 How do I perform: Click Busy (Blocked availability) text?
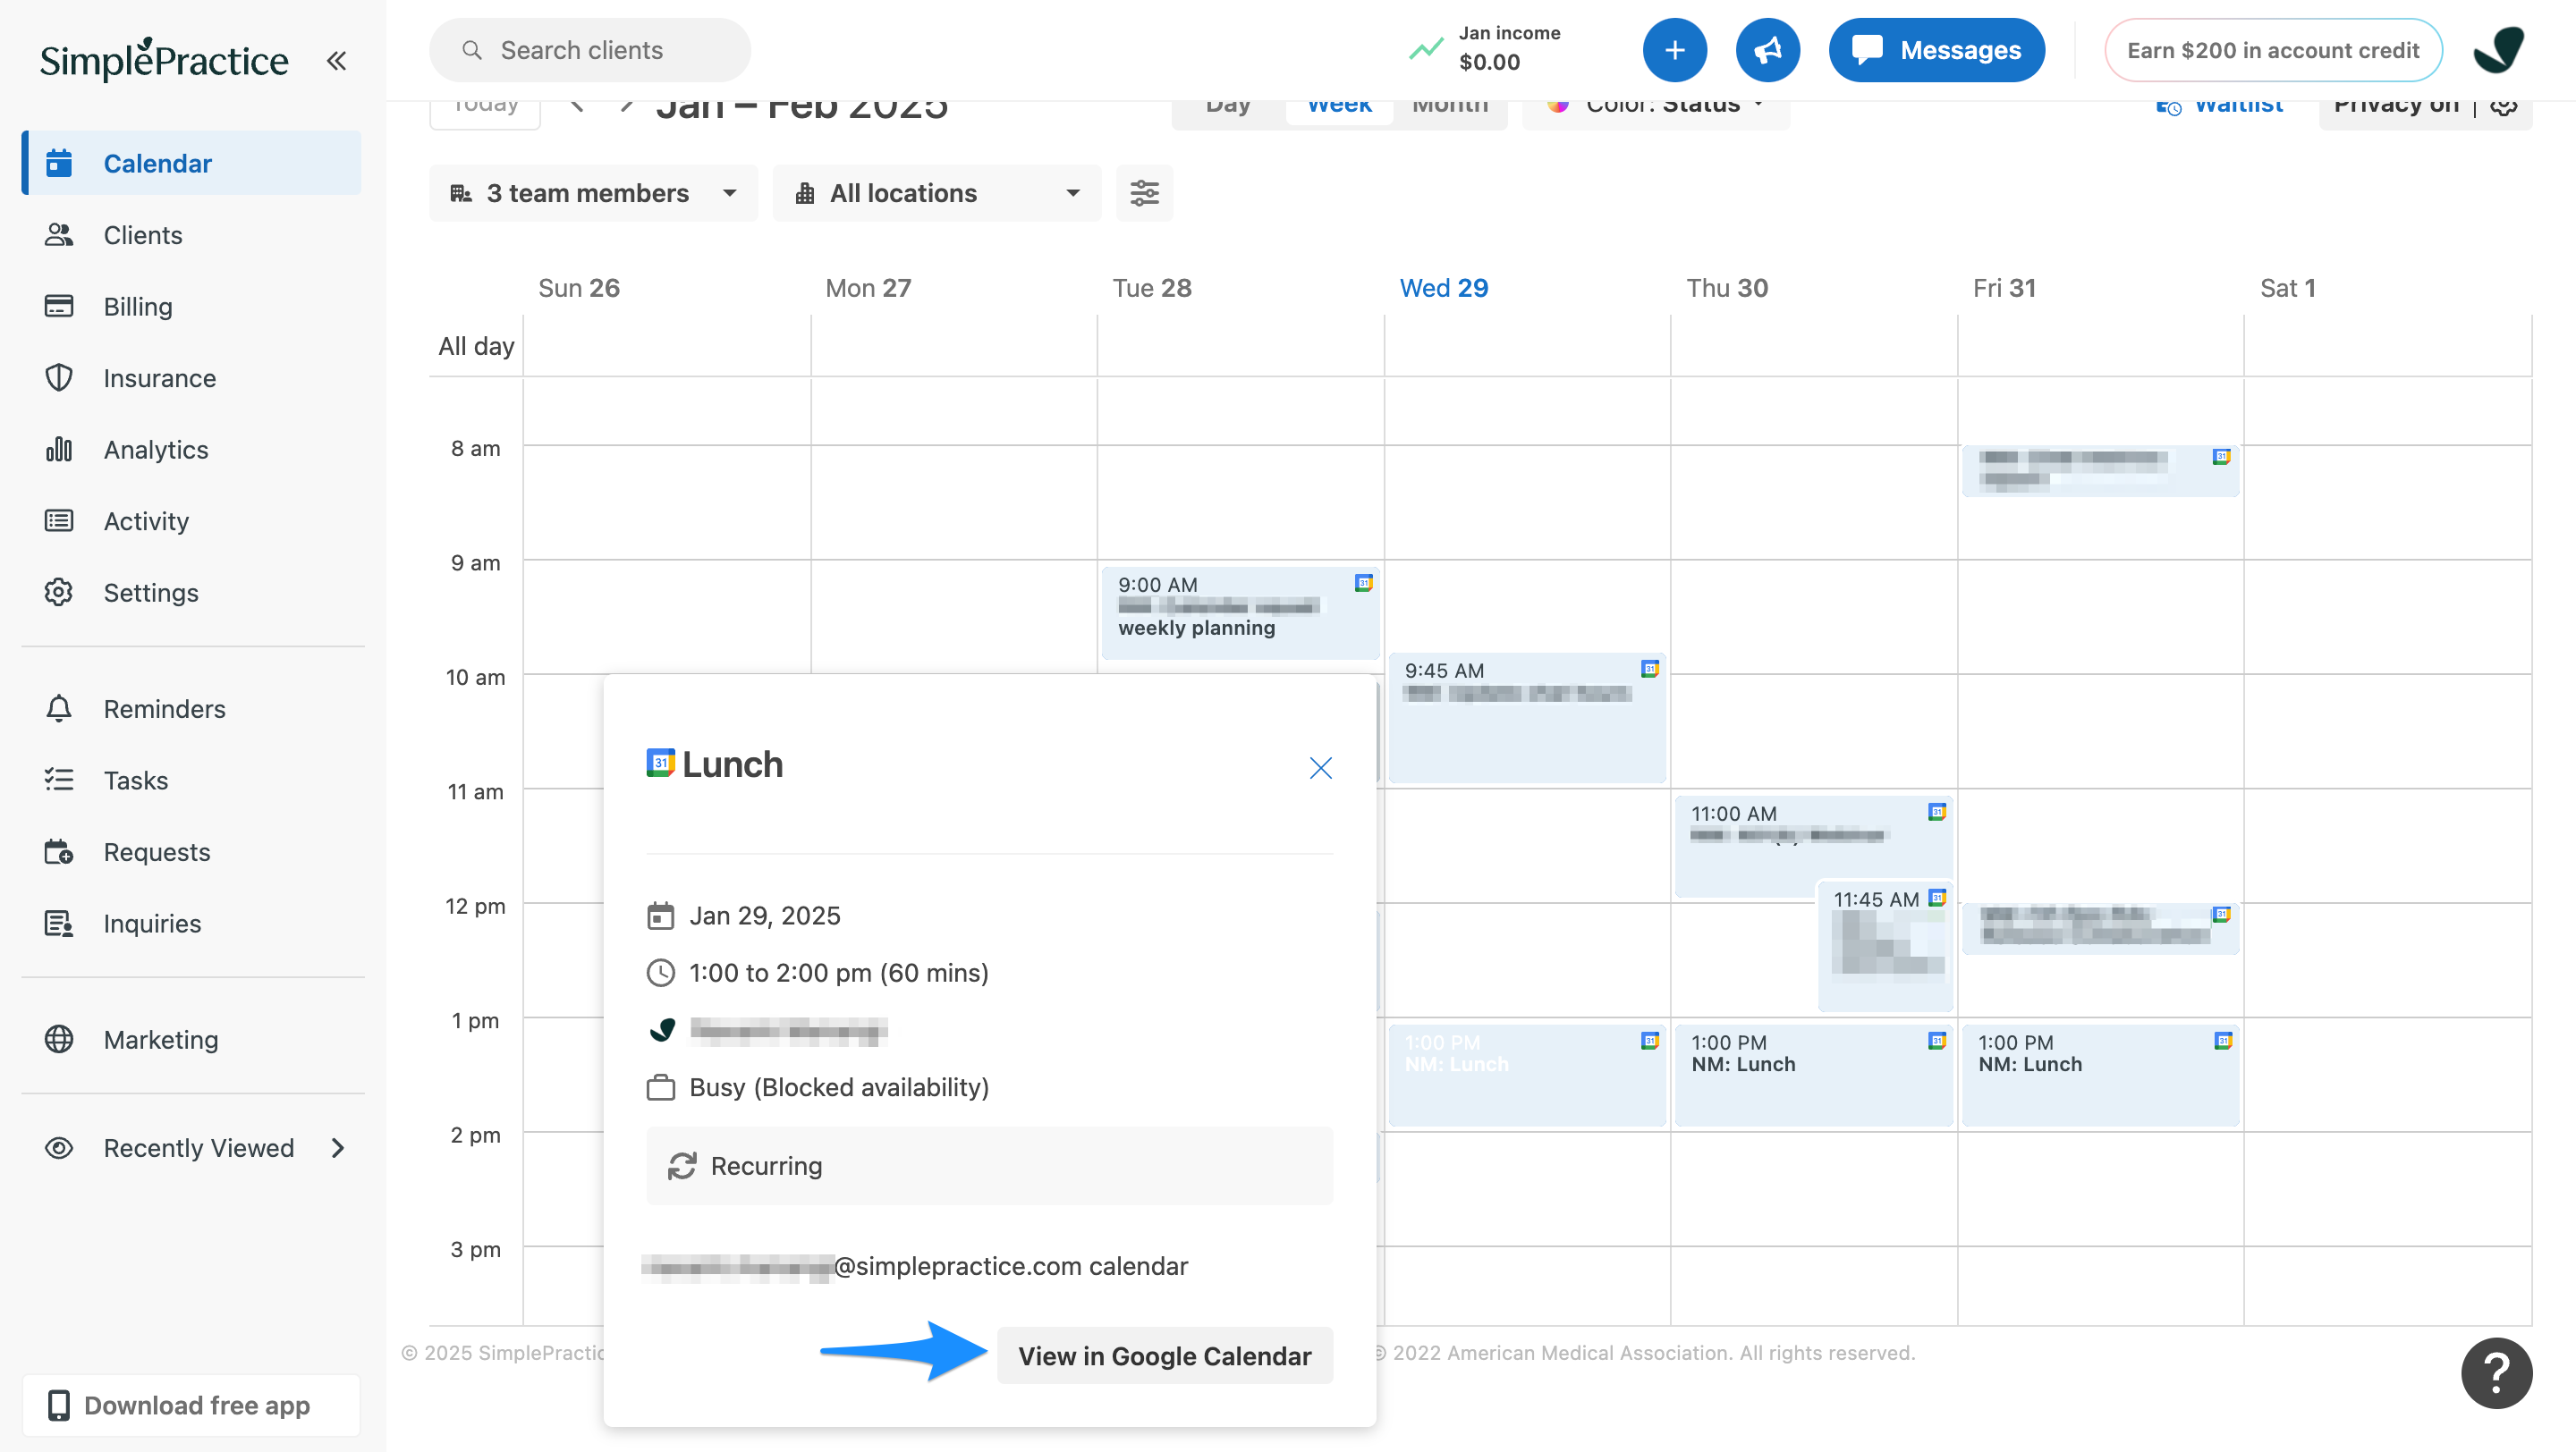[838, 1086]
